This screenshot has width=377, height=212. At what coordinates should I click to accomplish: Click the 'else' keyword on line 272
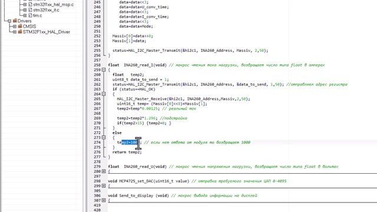(117, 132)
